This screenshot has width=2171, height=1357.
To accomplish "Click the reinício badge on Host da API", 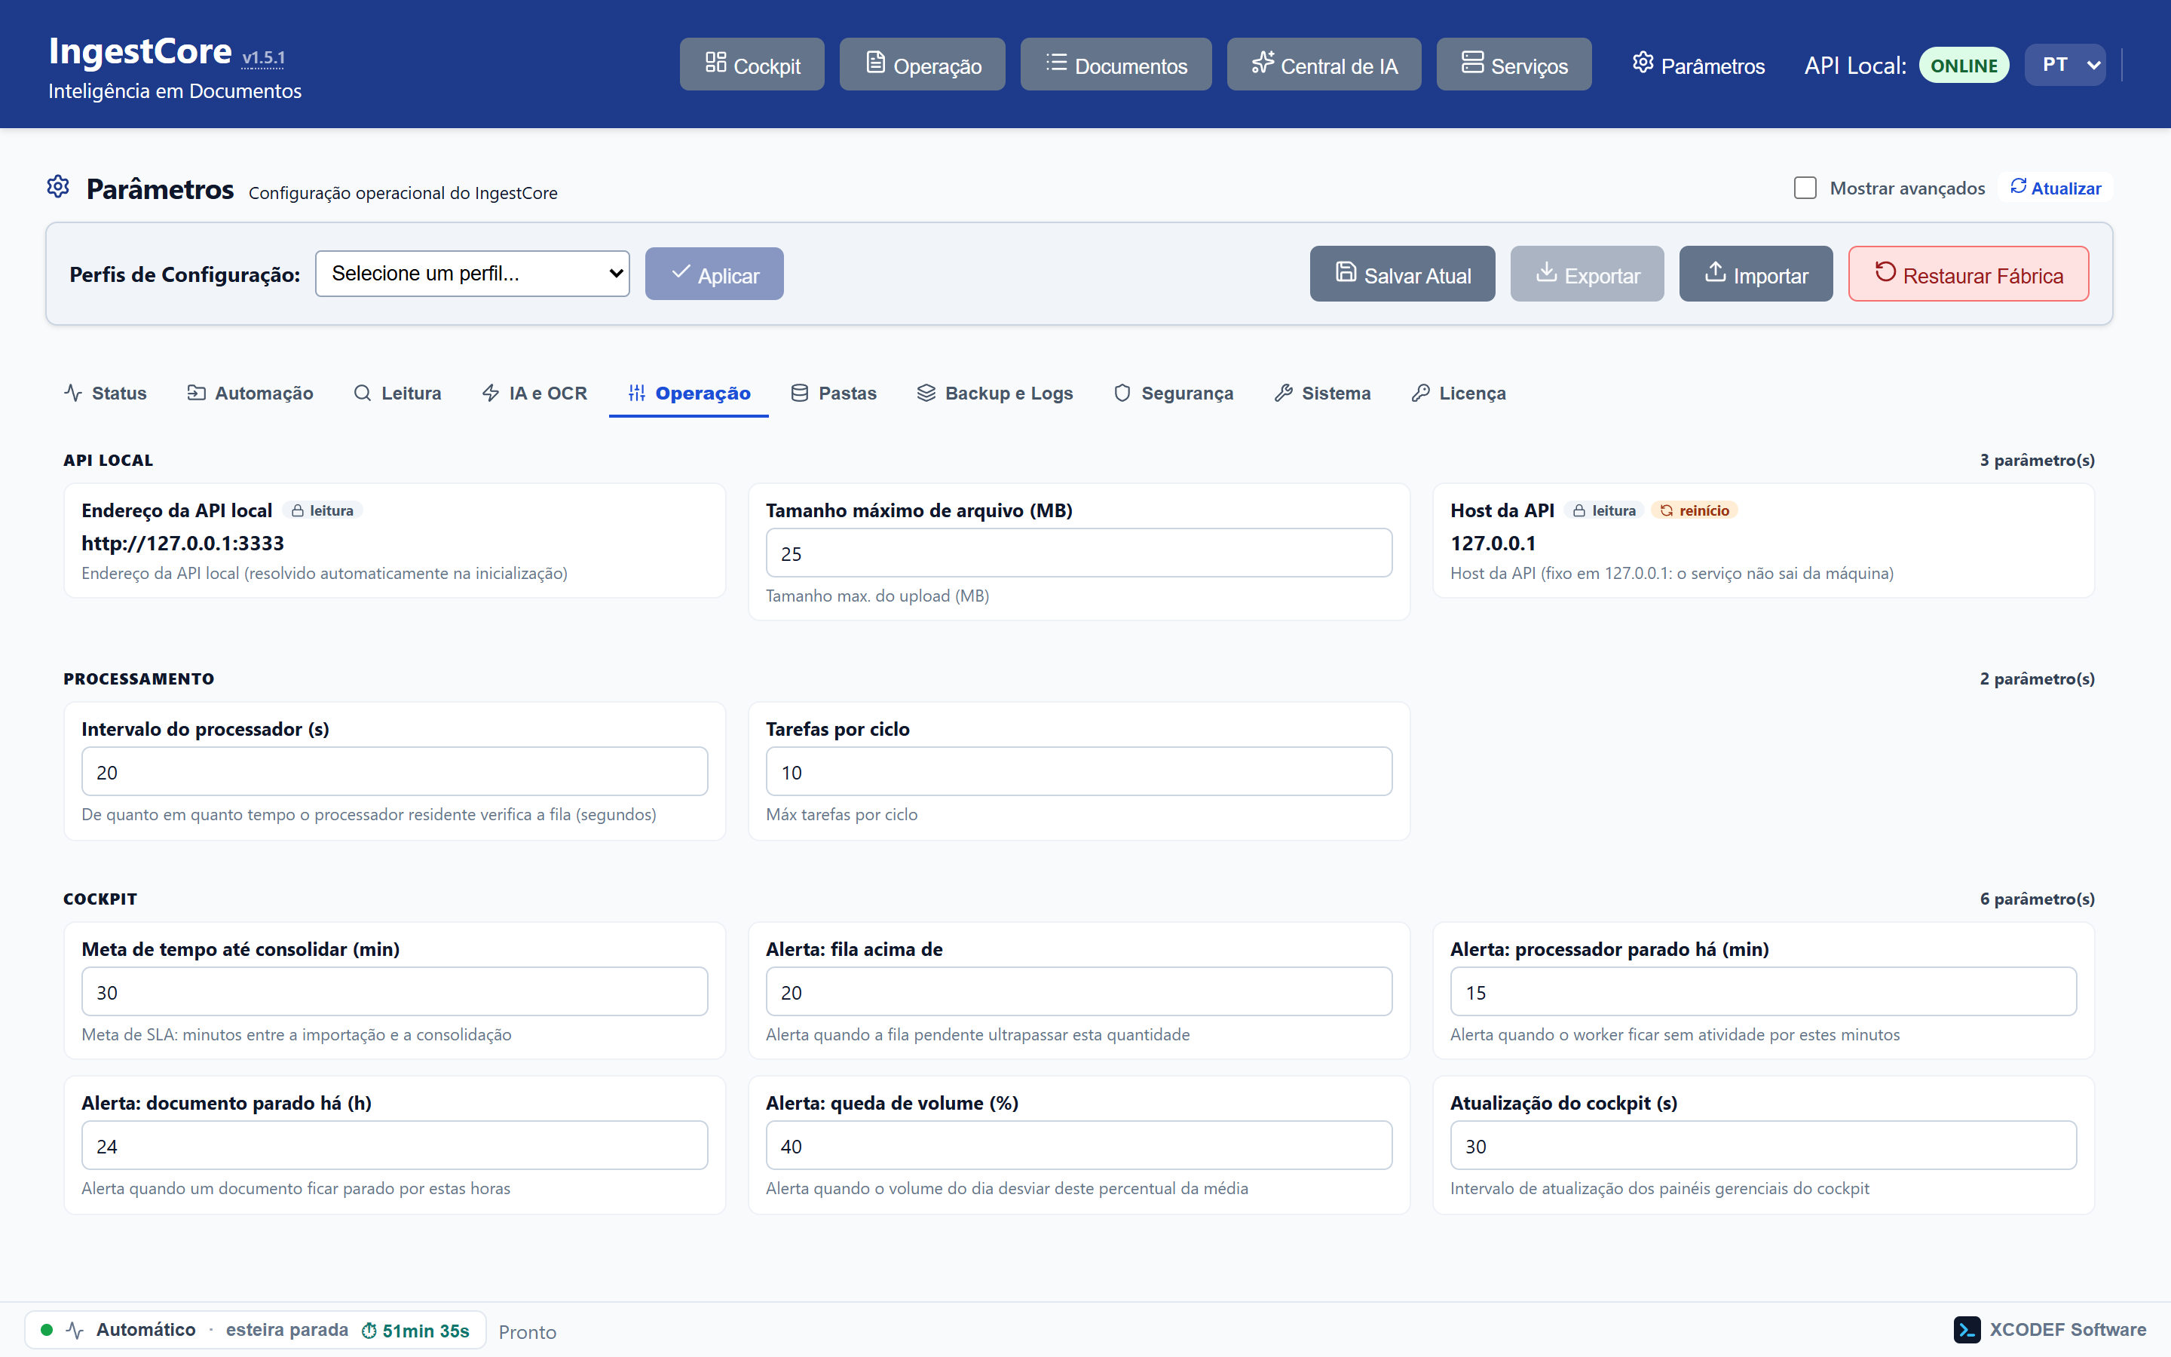I will pyautogui.click(x=1695, y=510).
